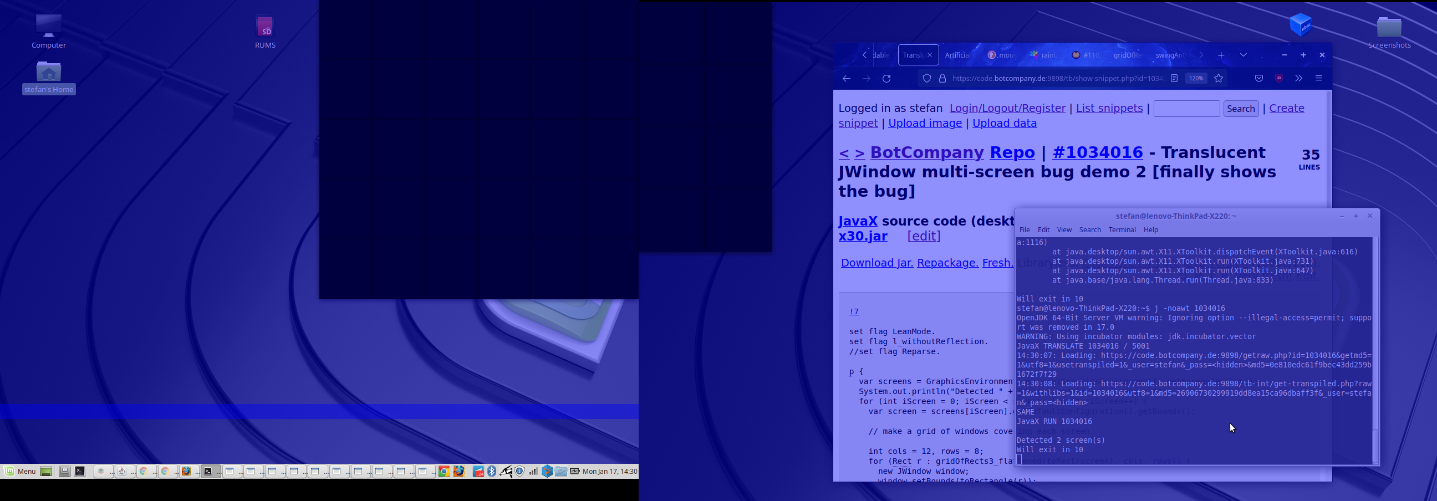The image size is (1437, 501).
Task: Click the 120% zoom level indicator
Action: click(1196, 79)
